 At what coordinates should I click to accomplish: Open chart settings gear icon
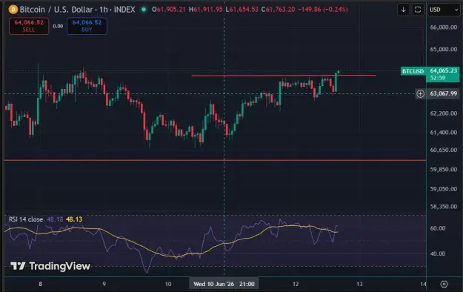pos(444,284)
